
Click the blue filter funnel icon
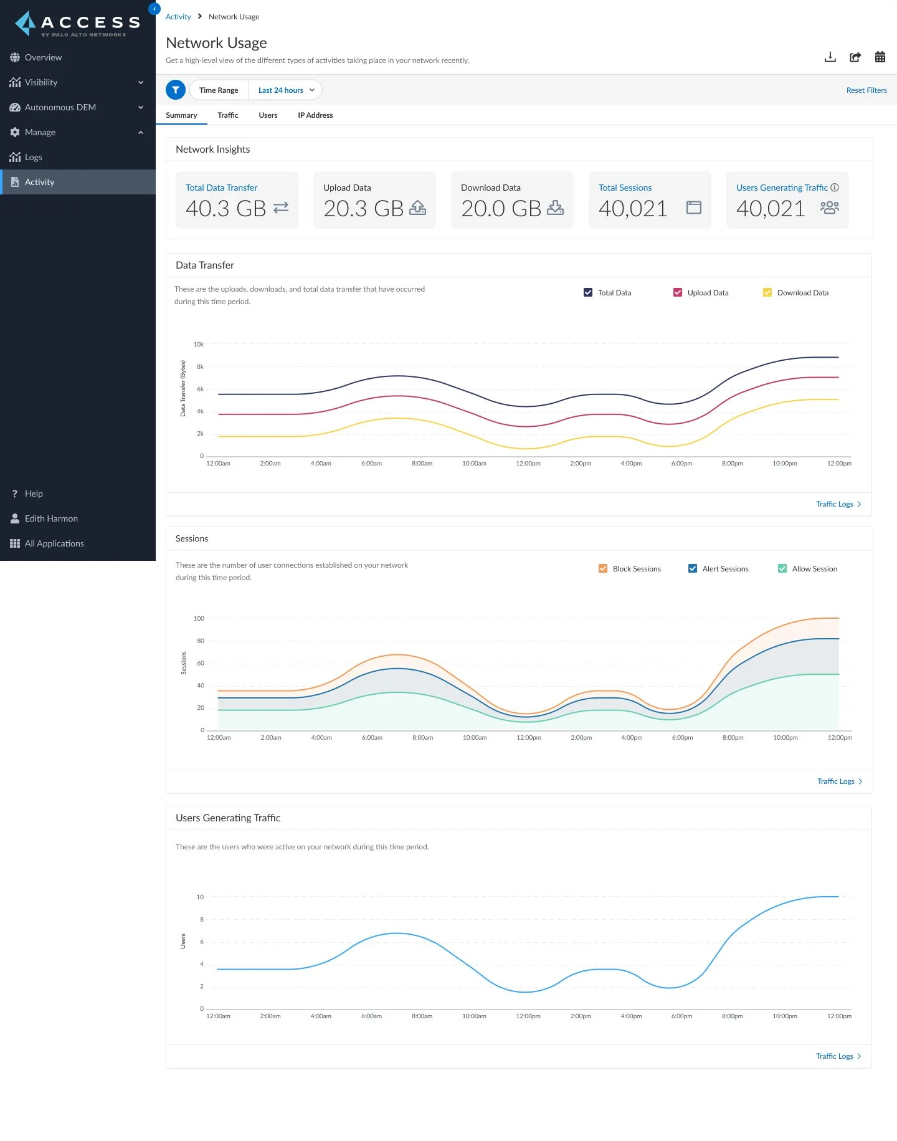[x=176, y=90]
